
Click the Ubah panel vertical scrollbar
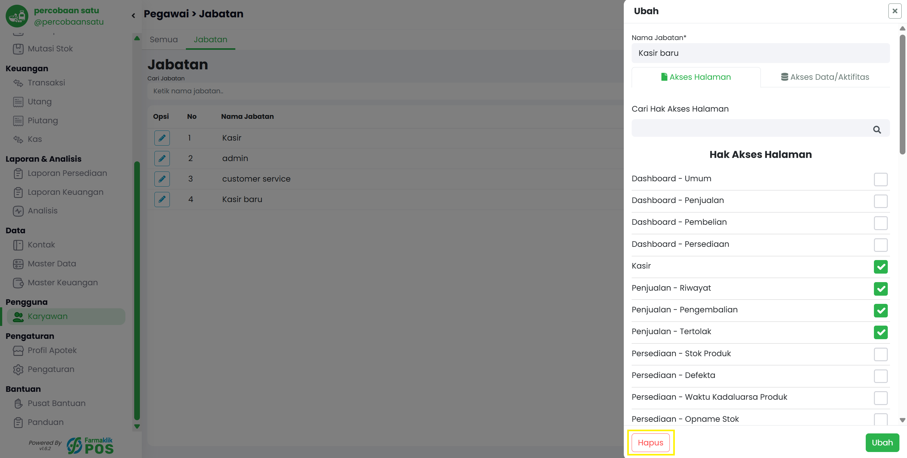tap(902, 95)
